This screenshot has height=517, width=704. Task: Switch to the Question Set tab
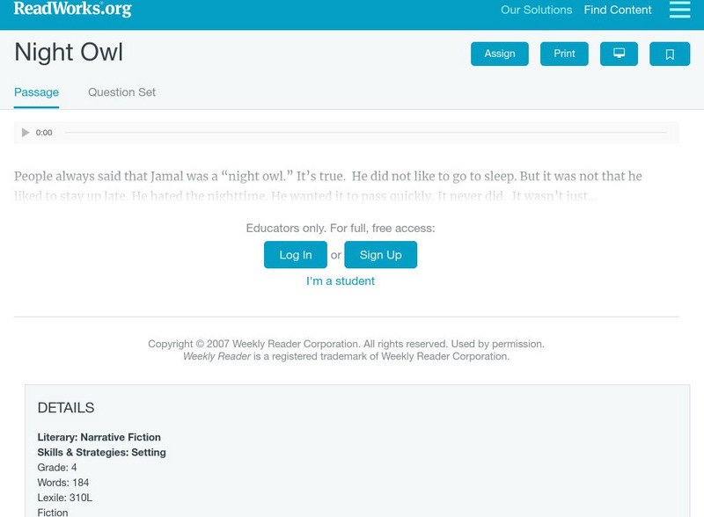121,91
